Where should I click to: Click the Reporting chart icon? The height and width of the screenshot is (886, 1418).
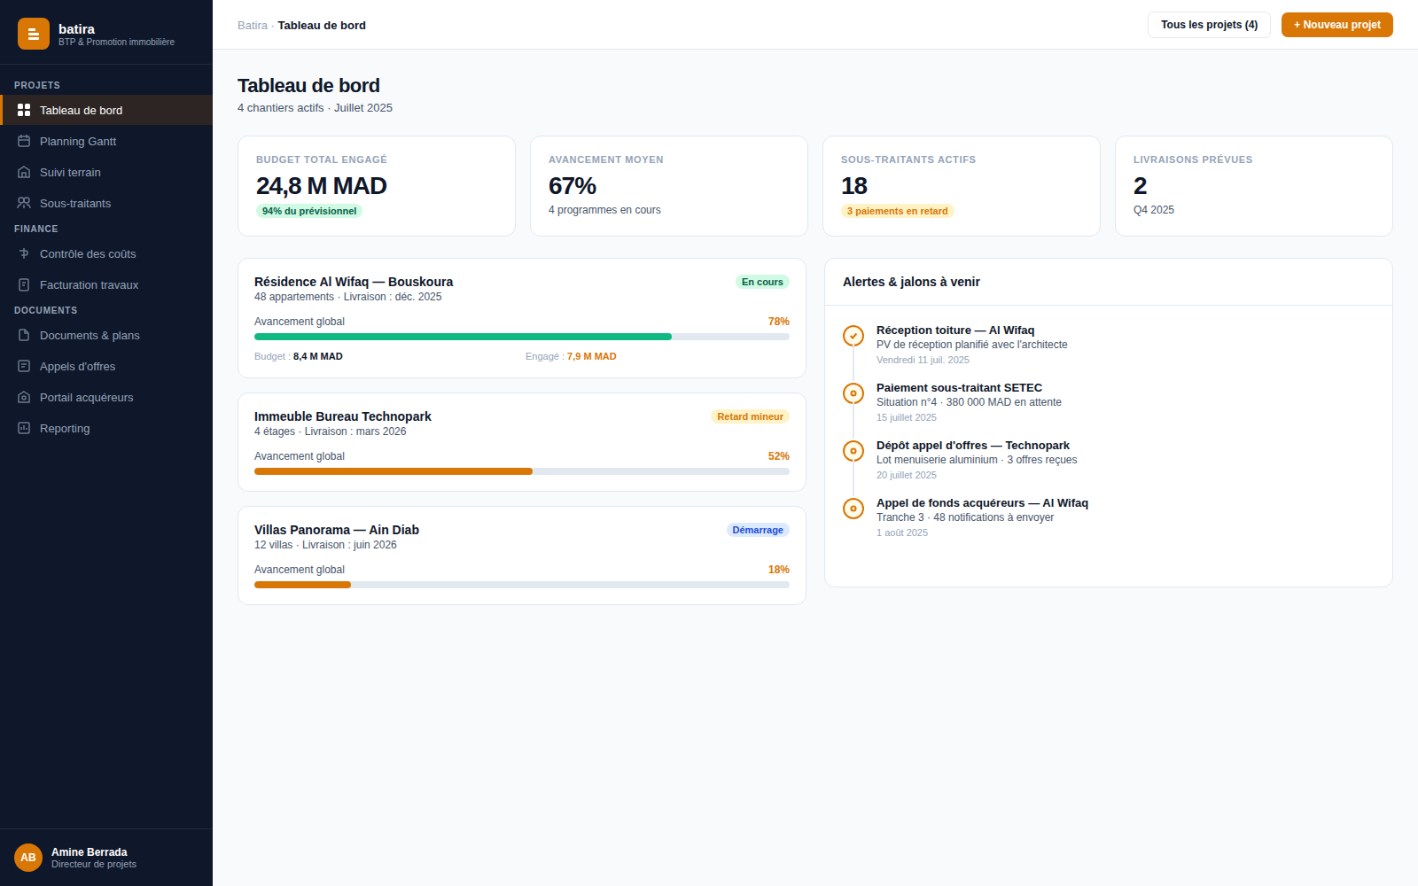pyautogui.click(x=24, y=428)
